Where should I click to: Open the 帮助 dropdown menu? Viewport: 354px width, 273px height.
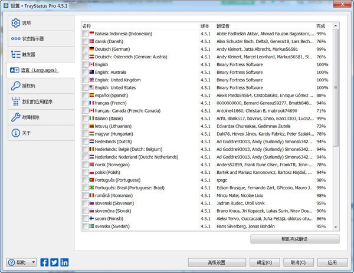pos(22,262)
